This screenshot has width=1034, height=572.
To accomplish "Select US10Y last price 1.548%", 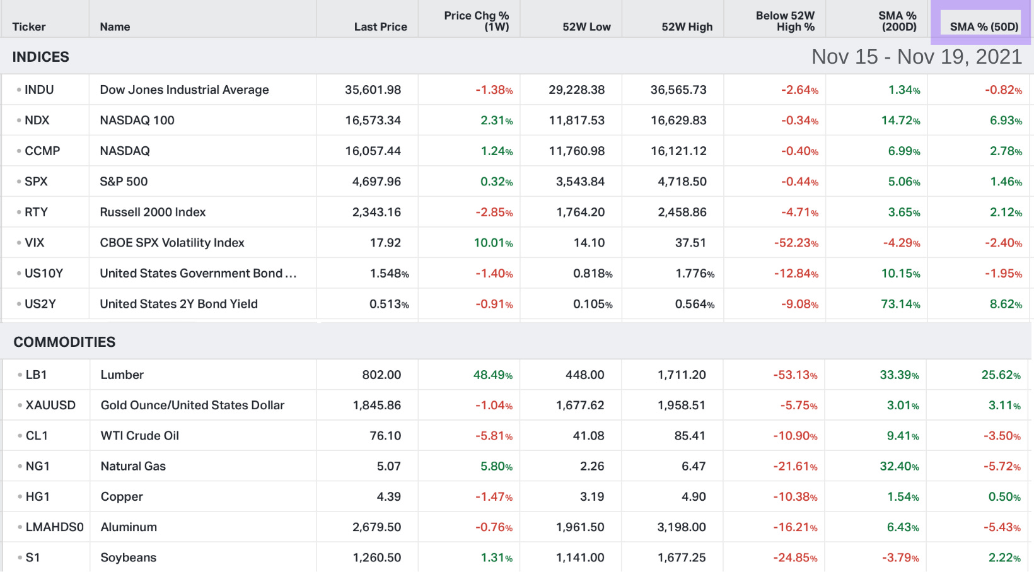I will [389, 273].
